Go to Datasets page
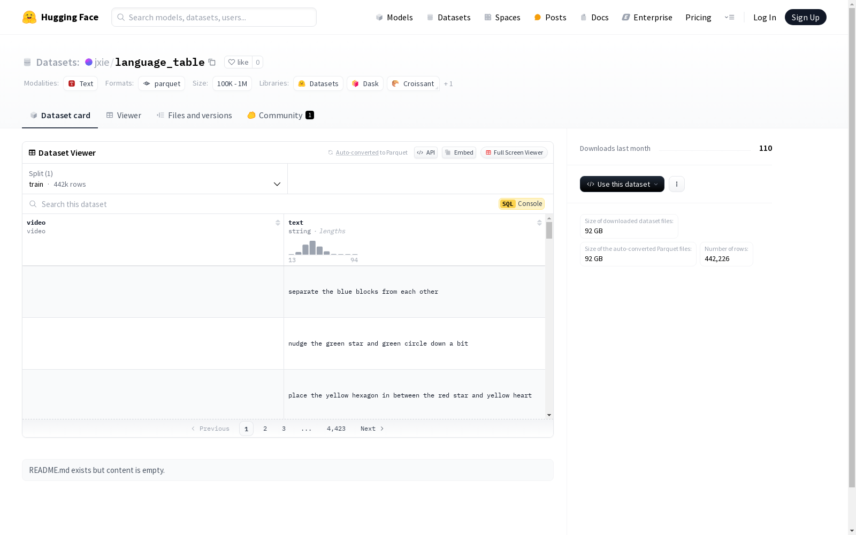The height and width of the screenshot is (535, 856). click(448, 17)
